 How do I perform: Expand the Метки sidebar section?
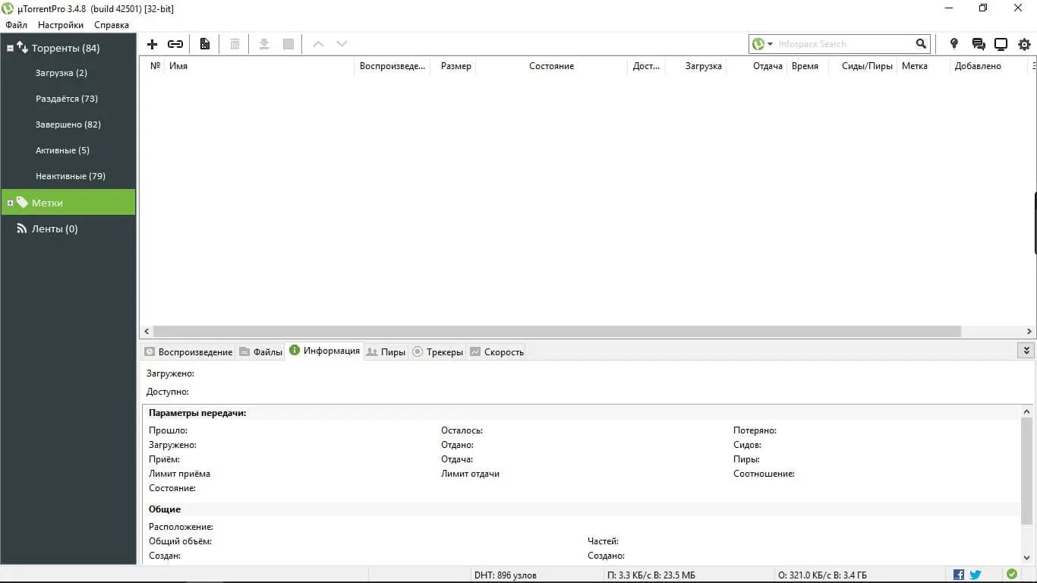click(8, 202)
